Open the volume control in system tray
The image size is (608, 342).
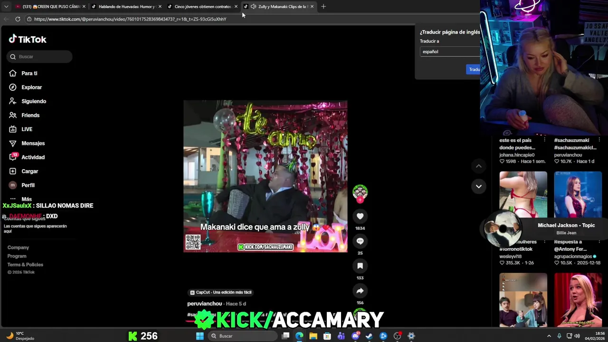(577, 336)
